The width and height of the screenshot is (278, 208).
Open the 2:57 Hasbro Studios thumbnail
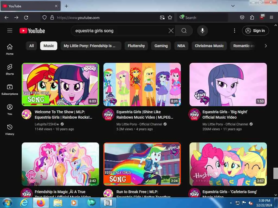pos(228,164)
